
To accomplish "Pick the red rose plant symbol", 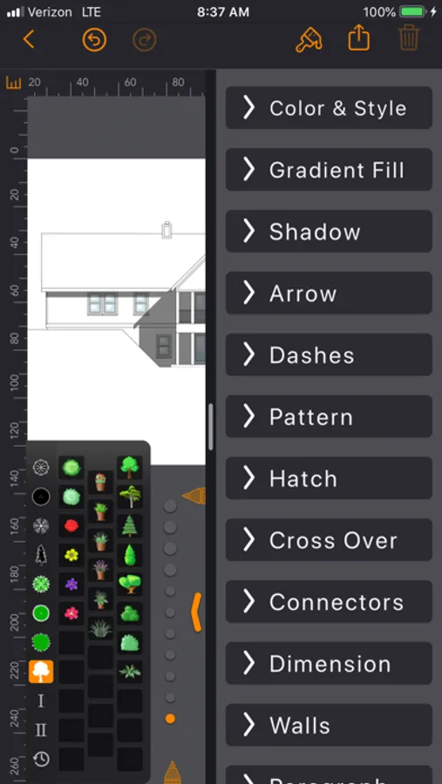I will pyautogui.click(x=71, y=525).
